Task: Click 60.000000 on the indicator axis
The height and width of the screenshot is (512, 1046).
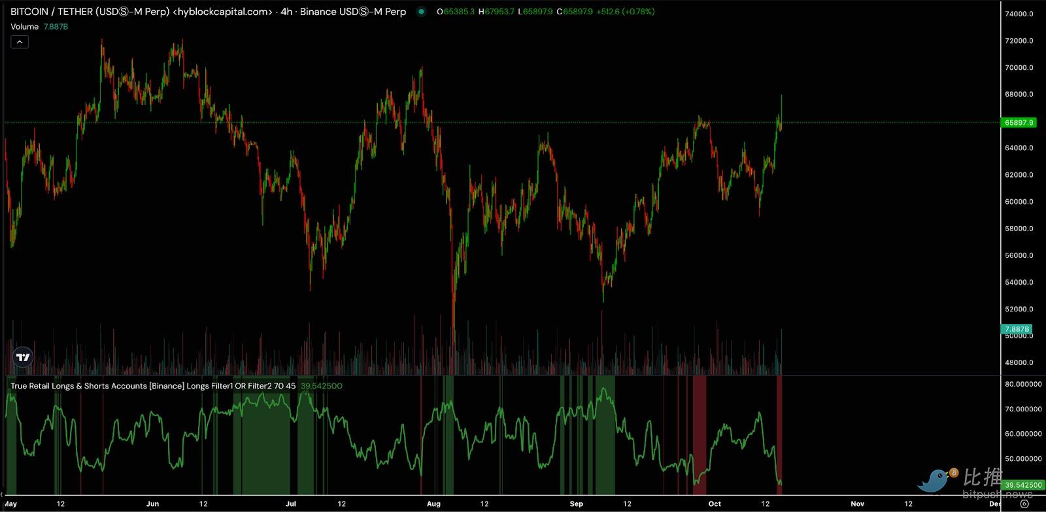Action: pyautogui.click(x=1023, y=434)
